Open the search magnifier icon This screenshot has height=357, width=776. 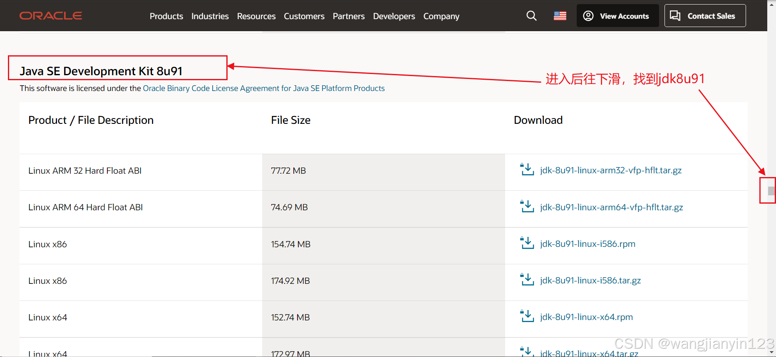pos(531,16)
